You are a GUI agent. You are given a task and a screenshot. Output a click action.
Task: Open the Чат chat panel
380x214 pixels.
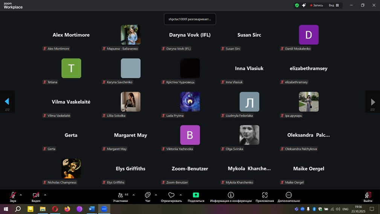pyautogui.click(x=148, y=197)
